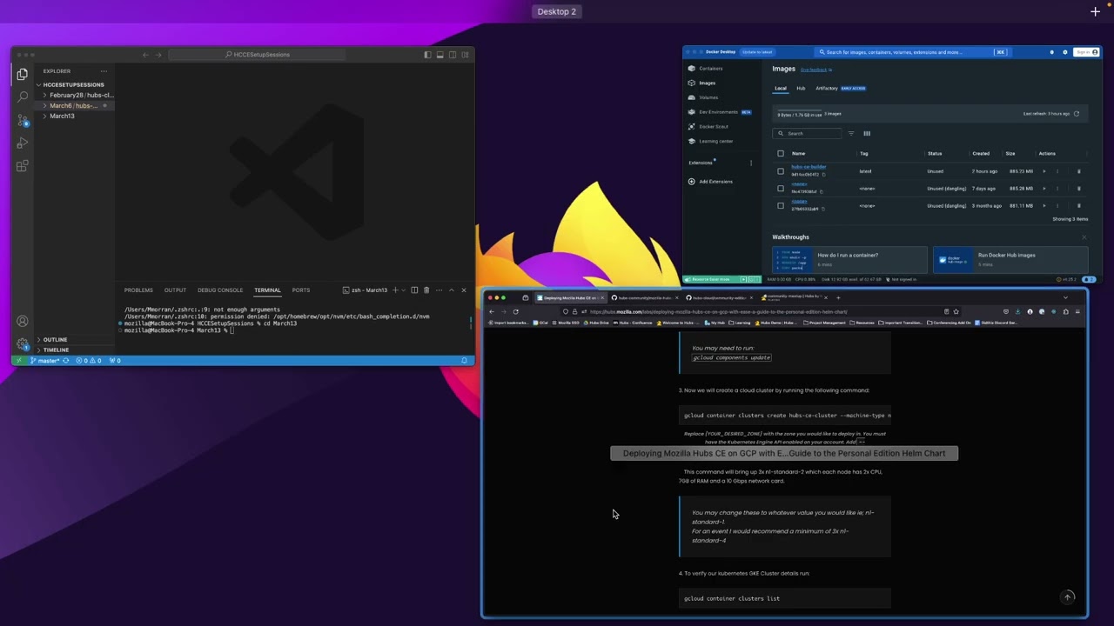Screen dimensions: 1114x626
Task: Reload the page in Firefox
Action: (515, 311)
